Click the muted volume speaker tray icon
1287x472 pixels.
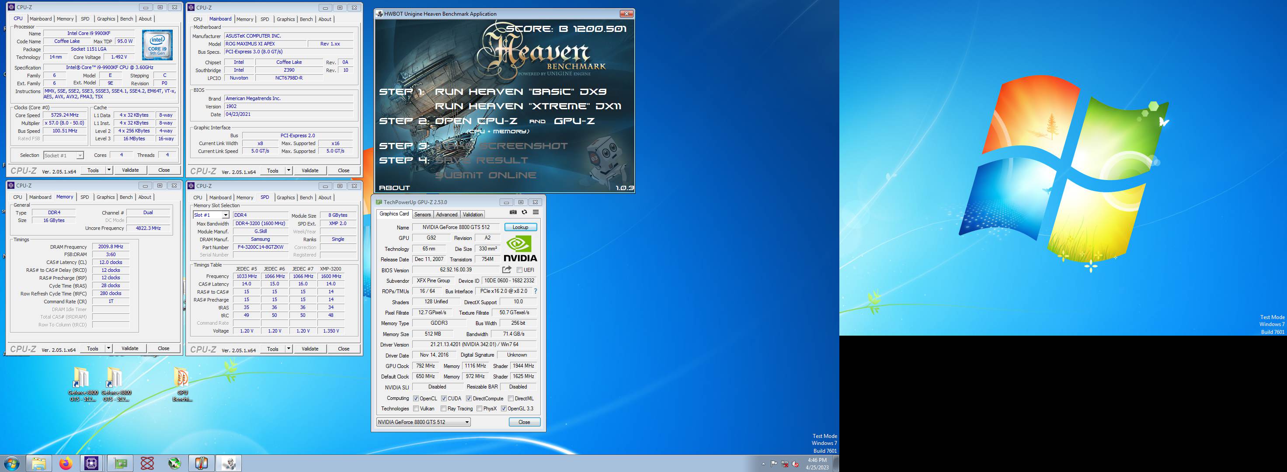(795, 464)
